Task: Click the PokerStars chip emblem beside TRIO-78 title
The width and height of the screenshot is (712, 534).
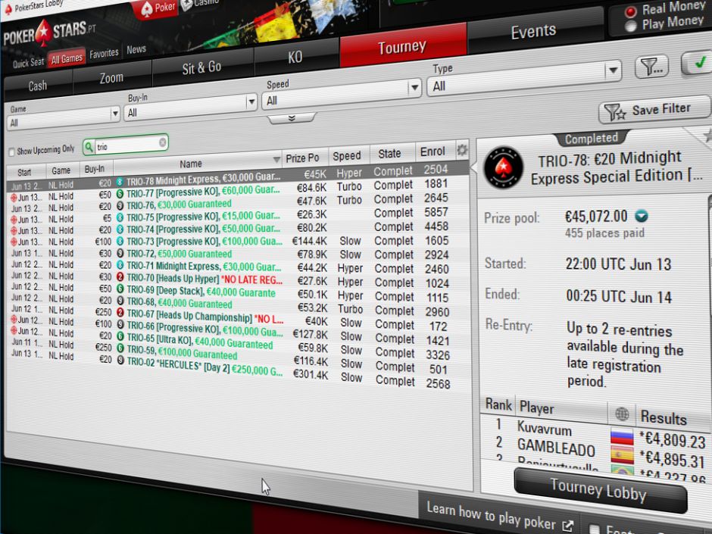Action: point(503,167)
